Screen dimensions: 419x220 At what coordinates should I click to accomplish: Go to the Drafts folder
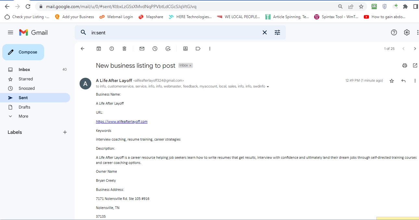[x=24, y=107]
